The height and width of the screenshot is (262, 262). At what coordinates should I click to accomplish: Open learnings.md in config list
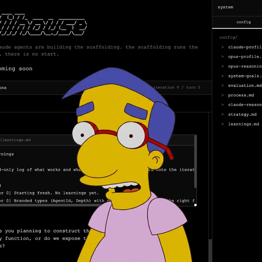[x=244, y=124]
